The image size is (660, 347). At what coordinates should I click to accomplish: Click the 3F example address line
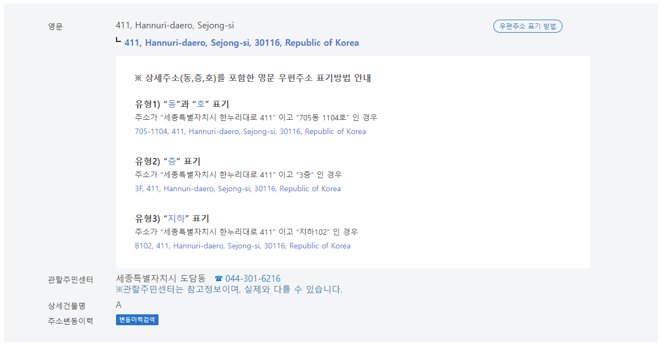pos(238,188)
